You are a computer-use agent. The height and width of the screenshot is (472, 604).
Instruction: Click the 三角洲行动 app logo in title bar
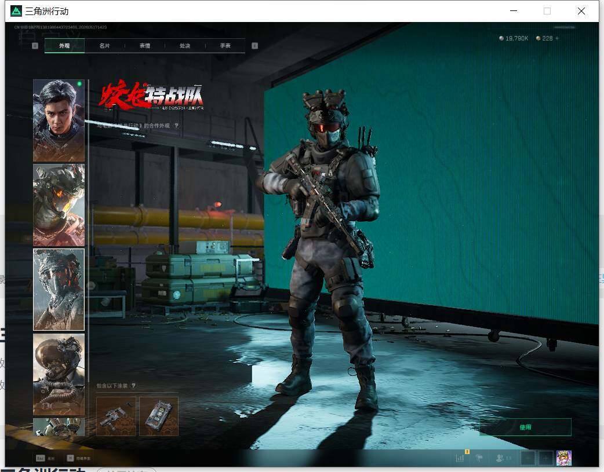coord(16,11)
